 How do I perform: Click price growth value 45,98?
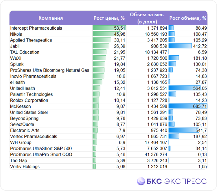(119, 34)
